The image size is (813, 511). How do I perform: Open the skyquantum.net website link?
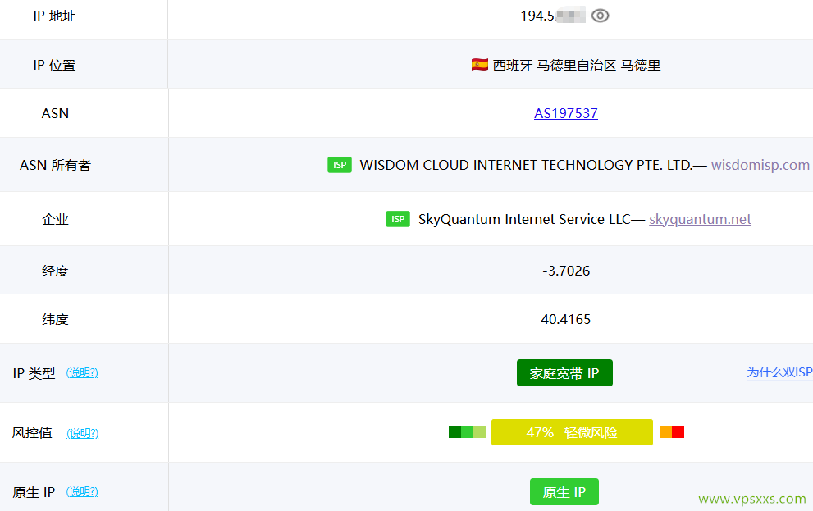point(700,219)
